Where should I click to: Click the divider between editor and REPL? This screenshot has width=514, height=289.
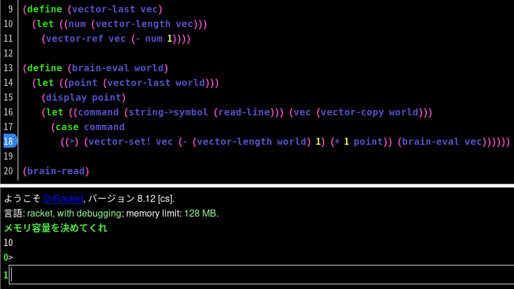257,185
